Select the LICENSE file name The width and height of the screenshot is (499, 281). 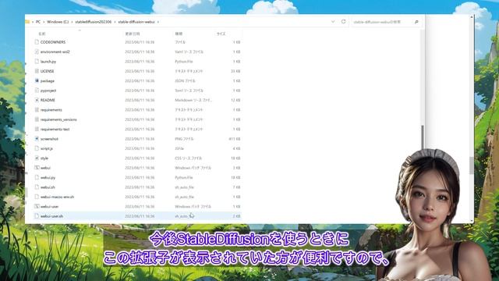[47, 71]
